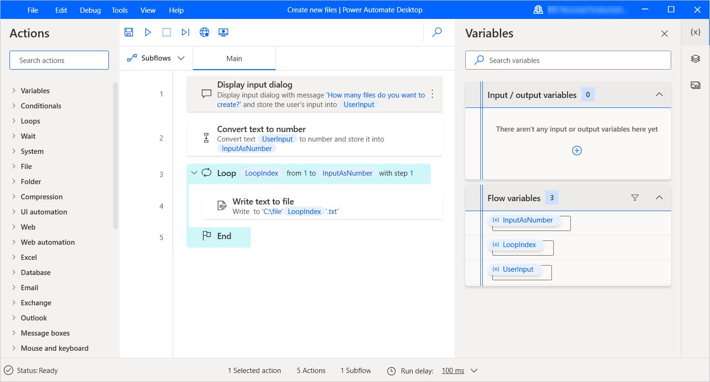The height and width of the screenshot is (382, 710).
Task: Close the Variables pane
Action: [x=665, y=34]
